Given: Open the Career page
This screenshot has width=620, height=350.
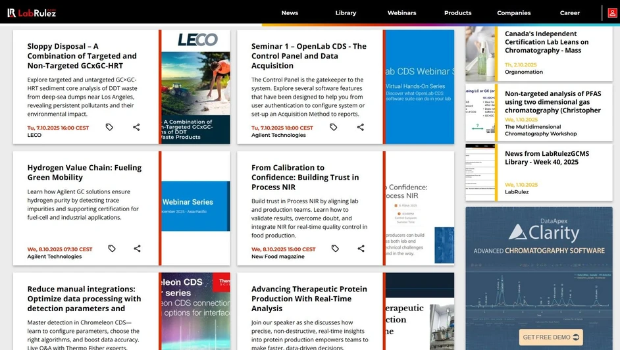Looking at the screenshot, I should click(x=570, y=12).
